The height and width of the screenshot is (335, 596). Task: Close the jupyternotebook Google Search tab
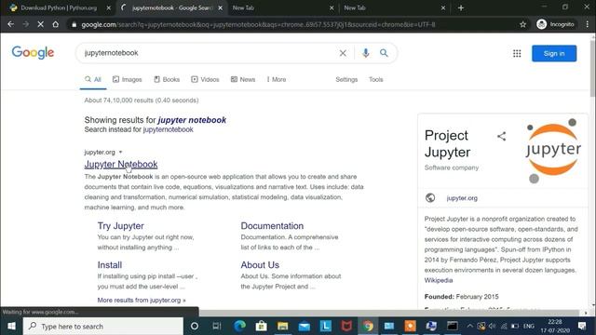[x=221, y=7]
